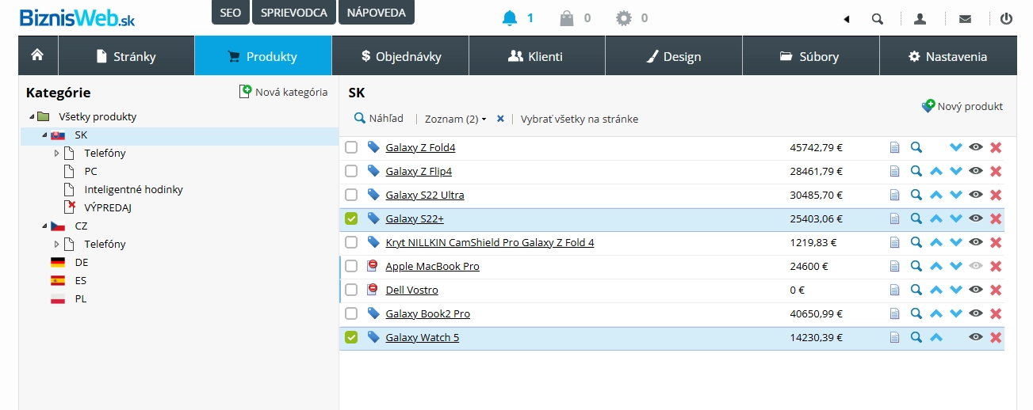The image size is (1033, 410).
Task: Open the Zoznam (2) dropdown
Action: [455, 119]
